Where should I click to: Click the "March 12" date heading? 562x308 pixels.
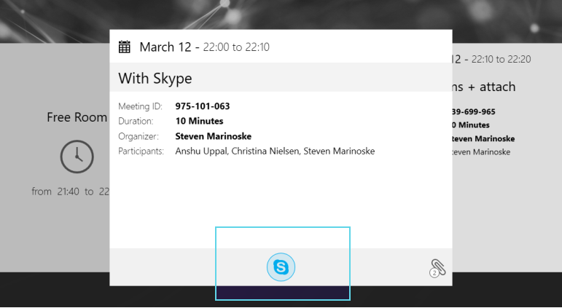point(165,47)
